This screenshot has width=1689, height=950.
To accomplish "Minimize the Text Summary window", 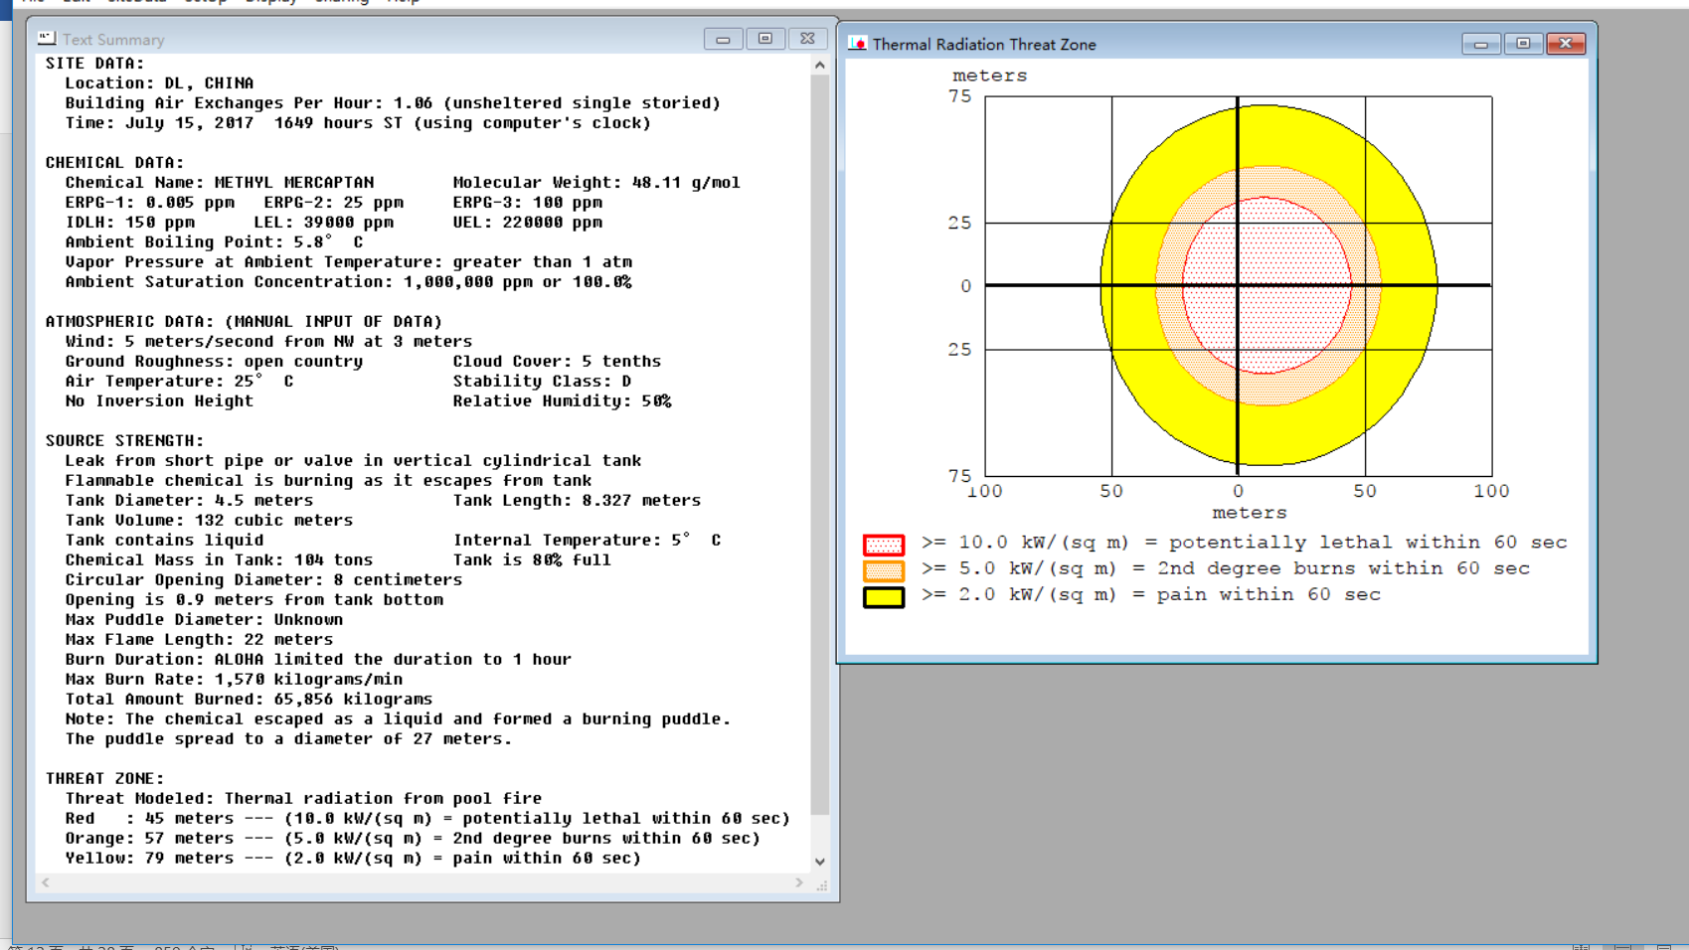I will tap(723, 39).
